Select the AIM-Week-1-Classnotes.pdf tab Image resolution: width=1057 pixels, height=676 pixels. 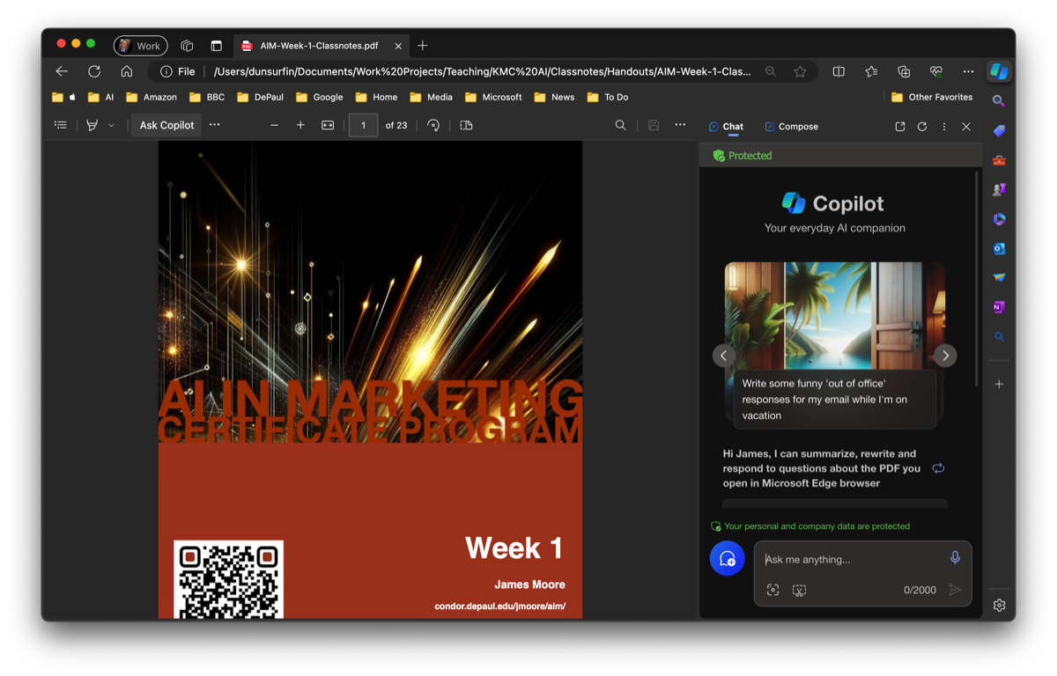click(322, 46)
